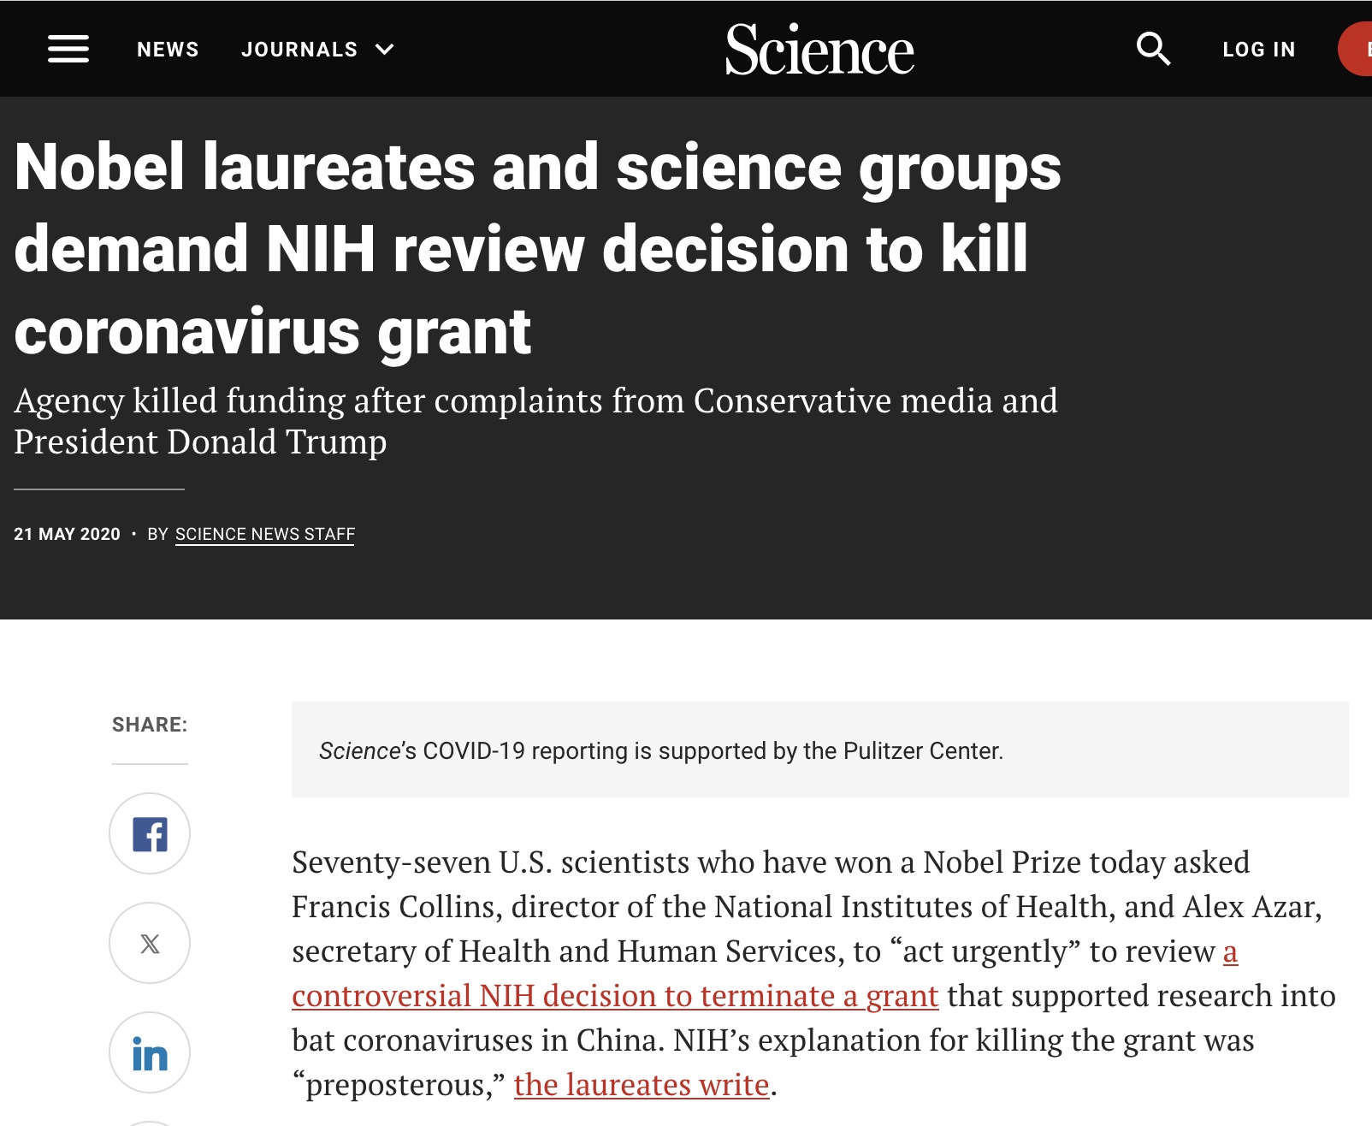Share the article on Facebook
Image resolution: width=1372 pixels, height=1126 pixels.
150,833
